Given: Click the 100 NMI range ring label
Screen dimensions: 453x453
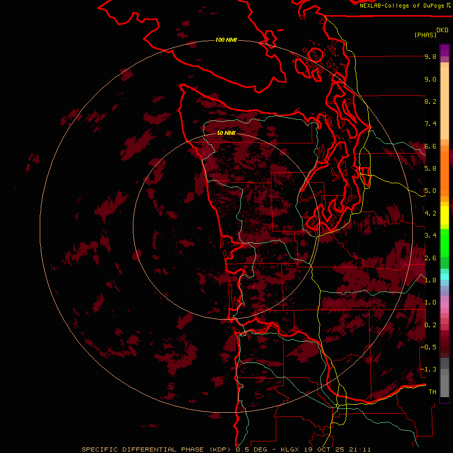Looking at the screenshot, I should [226, 40].
